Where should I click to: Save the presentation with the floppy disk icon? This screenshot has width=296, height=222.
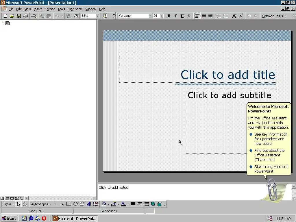(19, 16)
